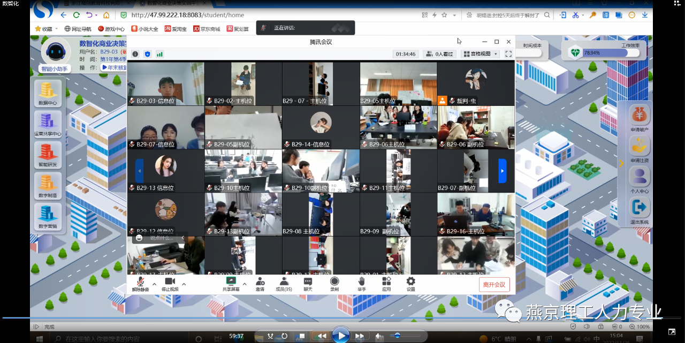Click the red 离开会议 button
The image size is (685, 343).
click(494, 285)
